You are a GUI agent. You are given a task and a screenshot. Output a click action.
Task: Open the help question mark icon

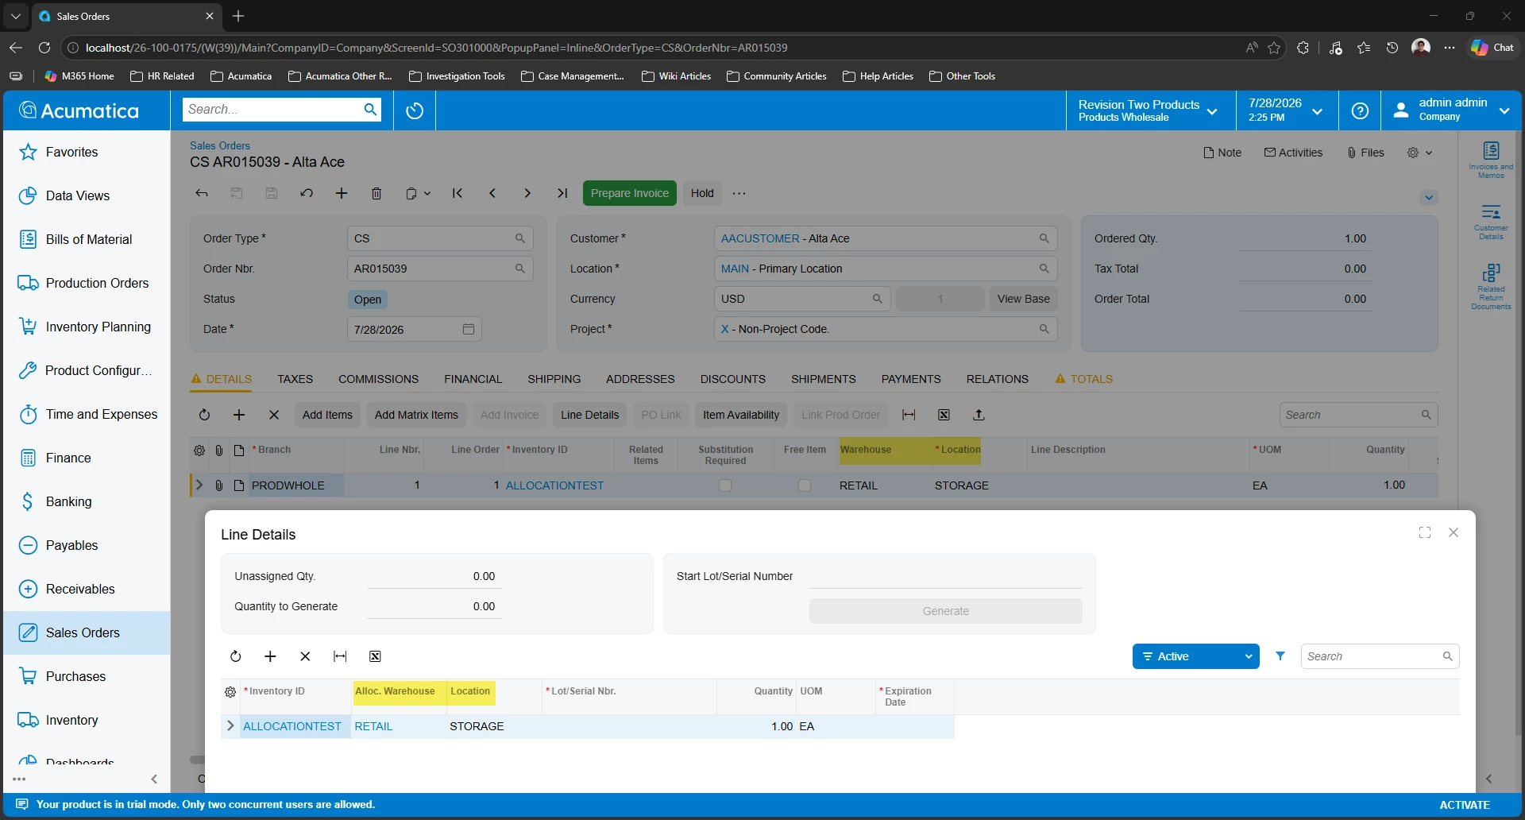tap(1360, 110)
